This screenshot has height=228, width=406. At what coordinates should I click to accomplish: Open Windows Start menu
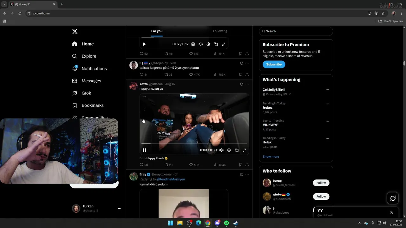[x=170, y=223]
